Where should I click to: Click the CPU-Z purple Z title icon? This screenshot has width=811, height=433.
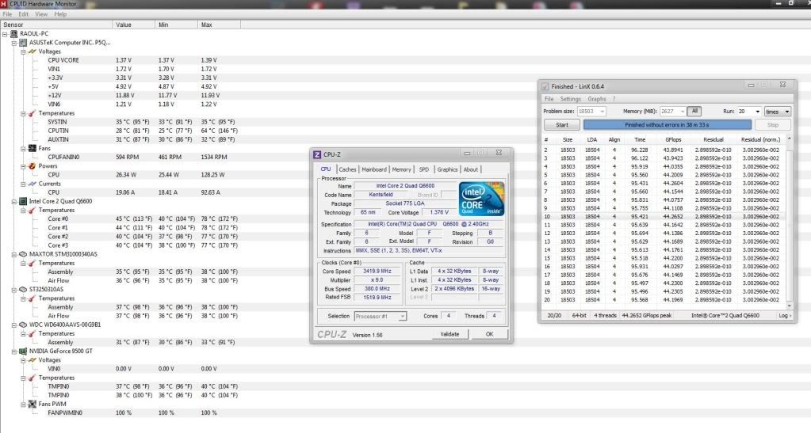(318, 154)
